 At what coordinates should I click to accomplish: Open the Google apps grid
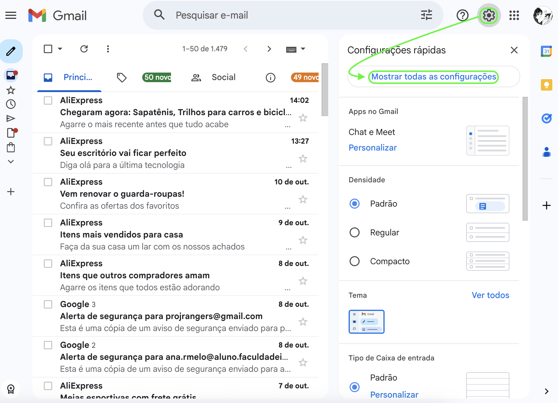(514, 15)
